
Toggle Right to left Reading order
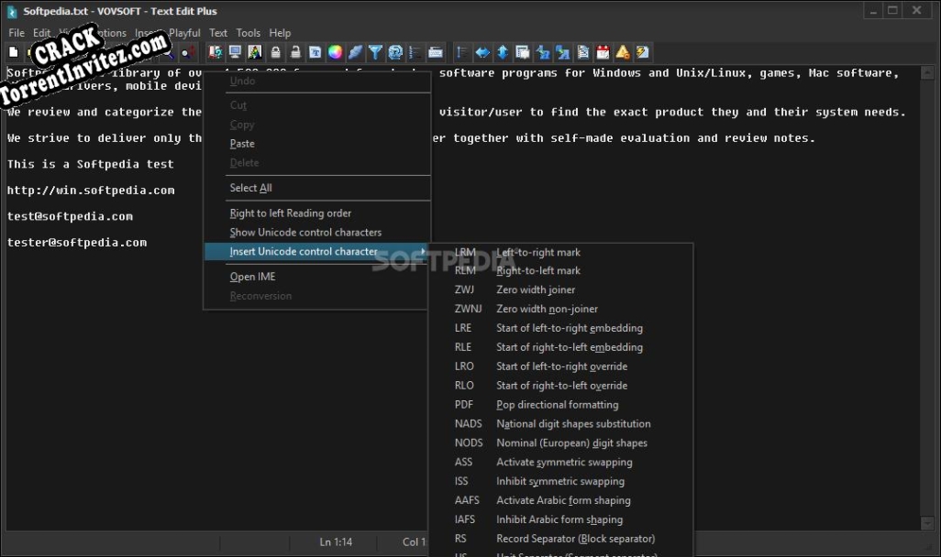(x=290, y=213)
